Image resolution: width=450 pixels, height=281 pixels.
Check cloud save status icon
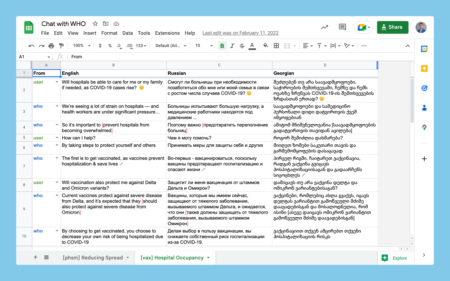pyautogui.click(x=116, y=24)
